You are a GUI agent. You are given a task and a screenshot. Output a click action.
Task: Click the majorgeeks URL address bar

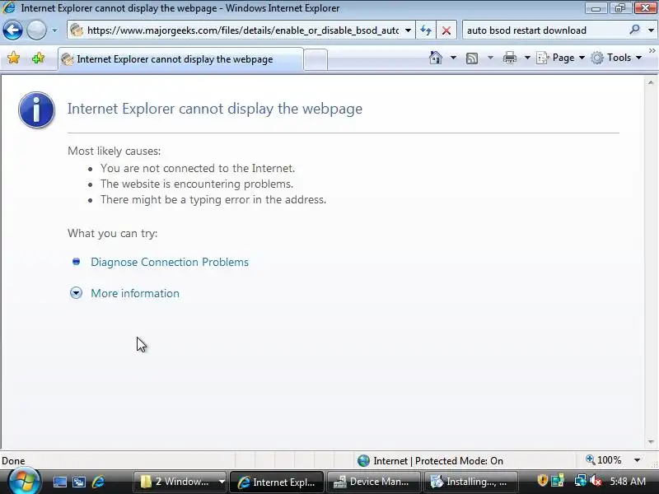click(241, 30)
